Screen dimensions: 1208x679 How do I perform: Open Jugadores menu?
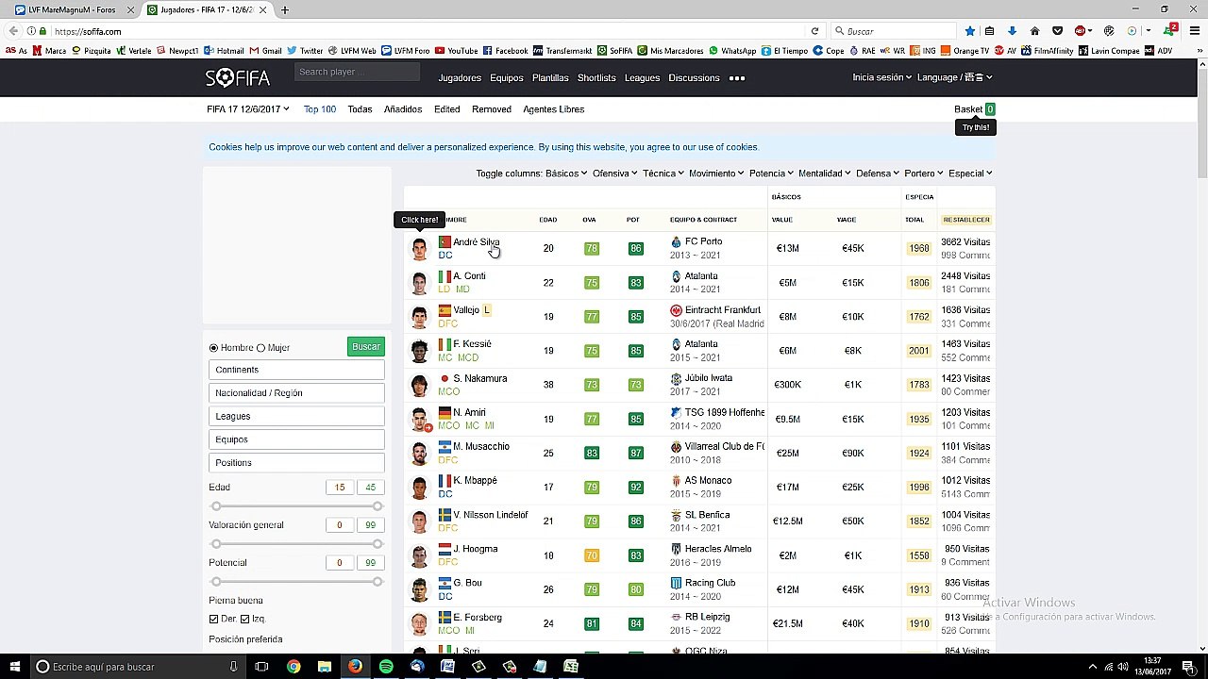tap(460, 78)
